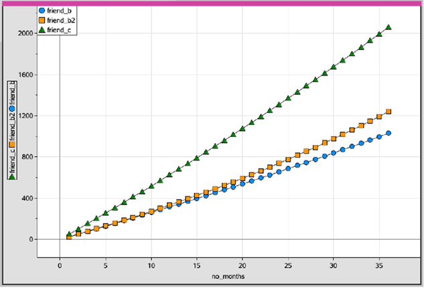Click the green triangle in the vertical axis label
Screen dimensions: 424x288
coord(12,177)
